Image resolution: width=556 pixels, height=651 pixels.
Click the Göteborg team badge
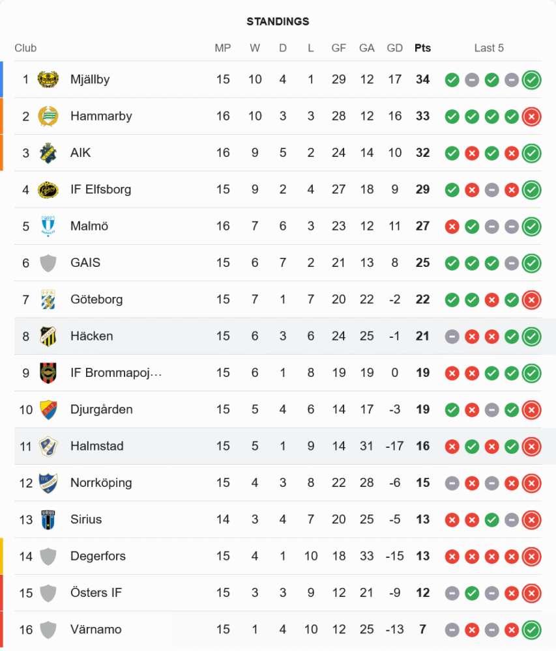(x=48, y=299)
